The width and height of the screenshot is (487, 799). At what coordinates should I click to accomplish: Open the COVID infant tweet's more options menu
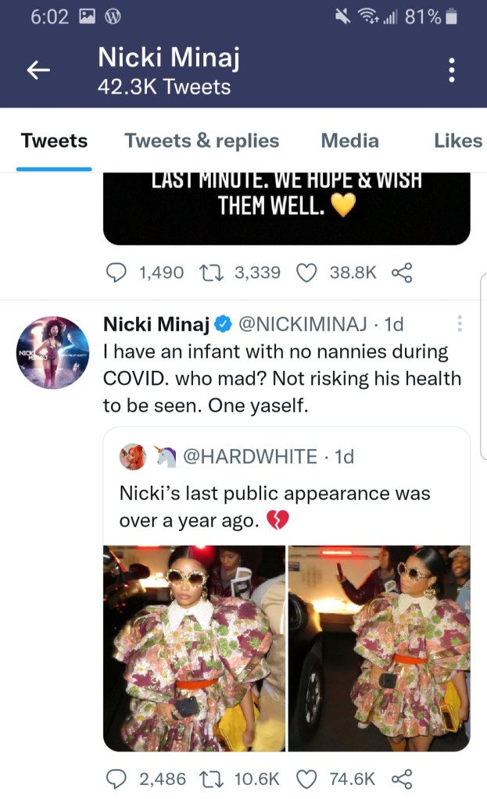[460, 323]
